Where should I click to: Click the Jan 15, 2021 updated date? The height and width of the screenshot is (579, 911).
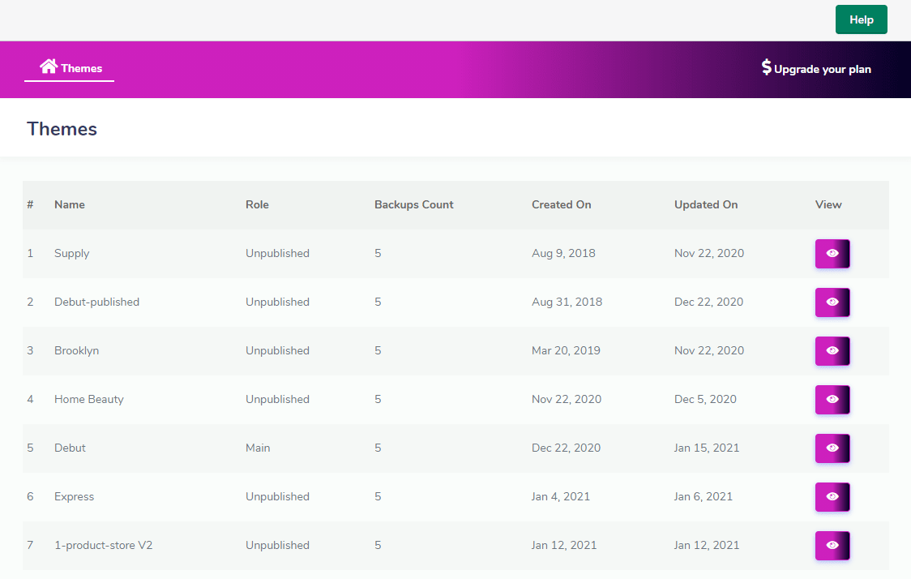click(707, 448)
